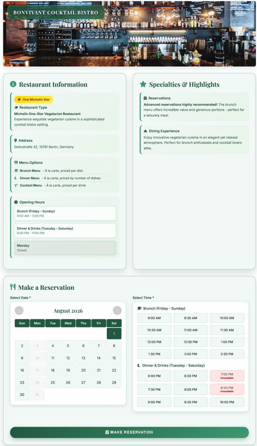Click the star icon beside Specialties & Highlights
The image size is (257, 446).
coord(143,84)
